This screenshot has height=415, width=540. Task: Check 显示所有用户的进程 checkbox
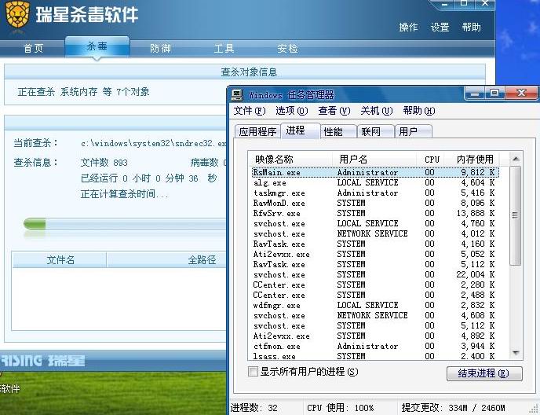tap(253, 372)
